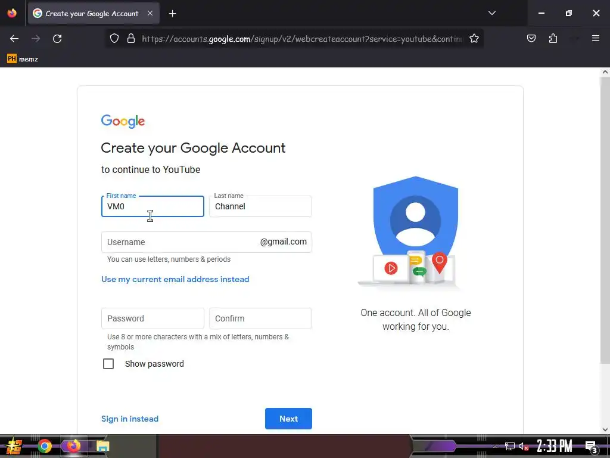Click the forward navigation arrow
The height and width of the screenshot is (458, 610).
pyautogui.click(x=36, y=39)
